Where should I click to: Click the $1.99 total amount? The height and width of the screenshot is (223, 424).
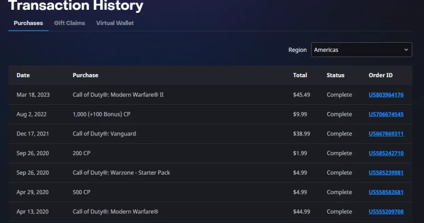coord(300,153)
